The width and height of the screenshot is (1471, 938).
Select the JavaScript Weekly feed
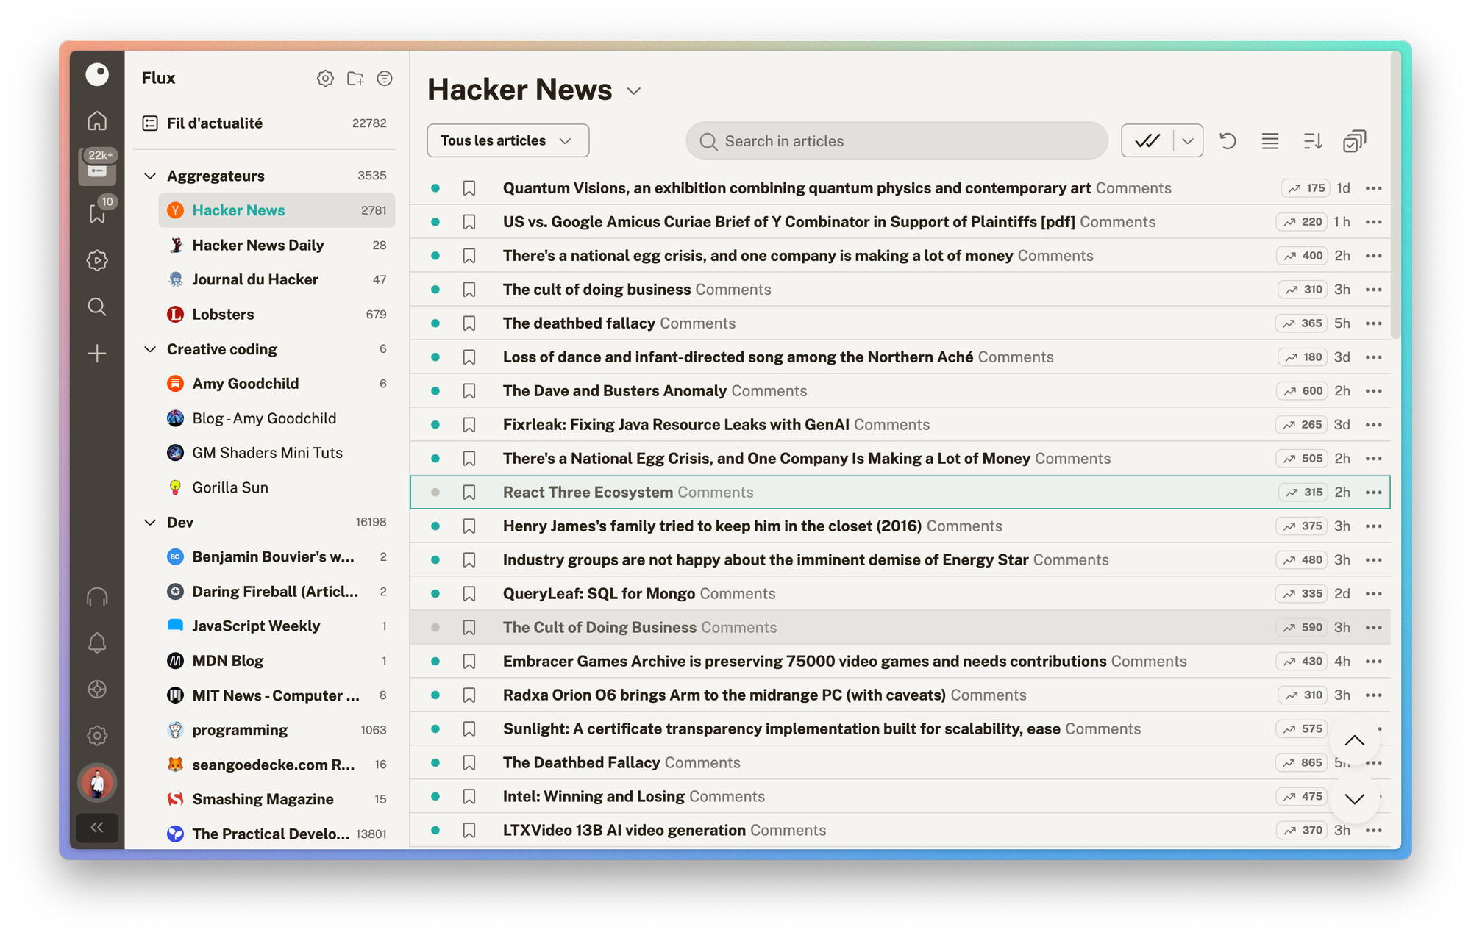click(x=277, y=626)
